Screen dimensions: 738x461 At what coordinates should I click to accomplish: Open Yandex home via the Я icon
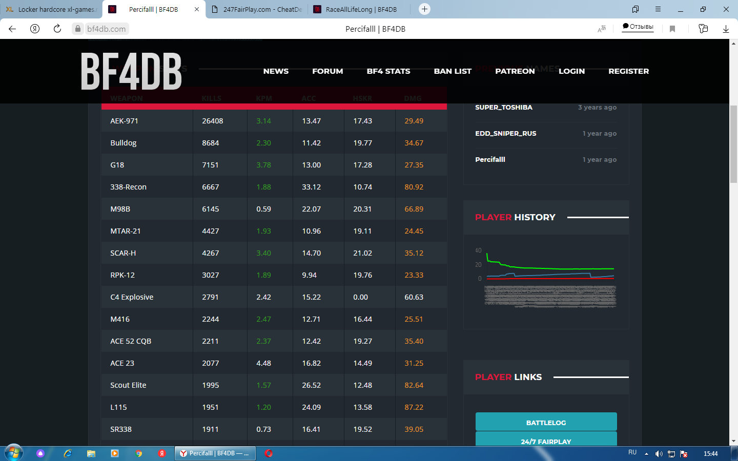(35, 29)
